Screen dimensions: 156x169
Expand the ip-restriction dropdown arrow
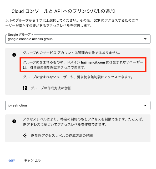coord(145,105)
